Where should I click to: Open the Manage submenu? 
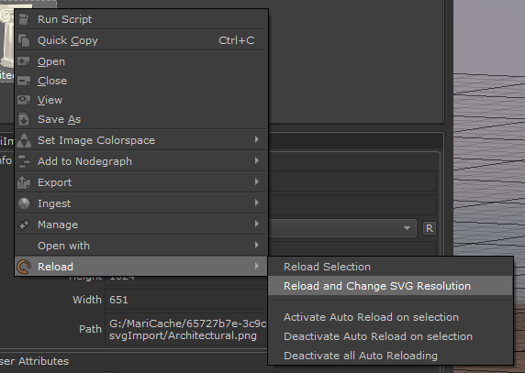[x=141, y=225]
